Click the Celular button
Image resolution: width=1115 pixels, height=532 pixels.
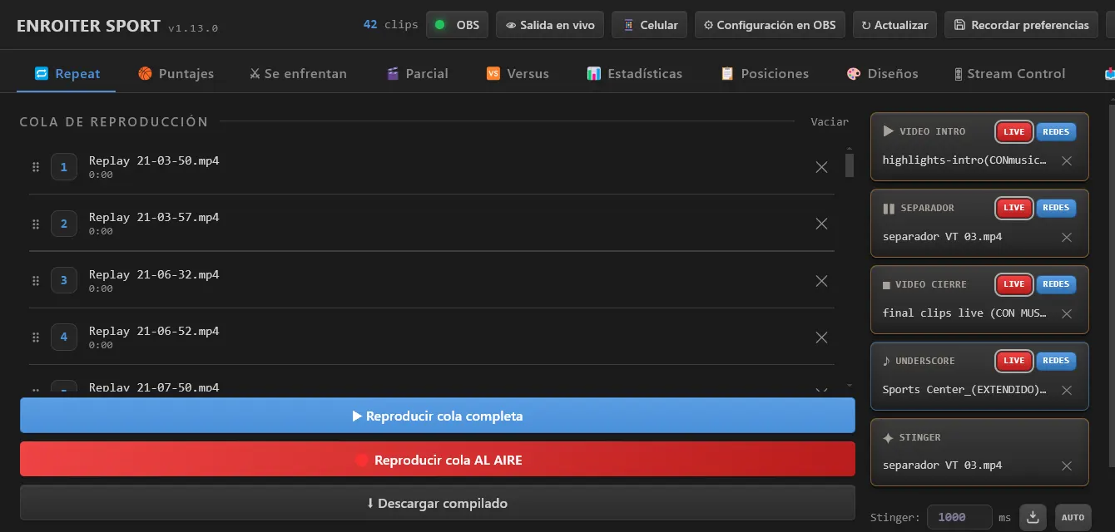tap(650, 25)
